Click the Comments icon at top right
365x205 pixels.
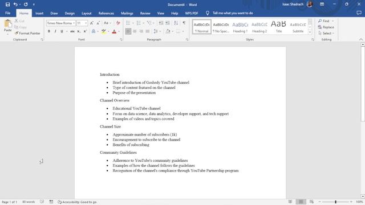pyautogui.click(x=359, y=13)
